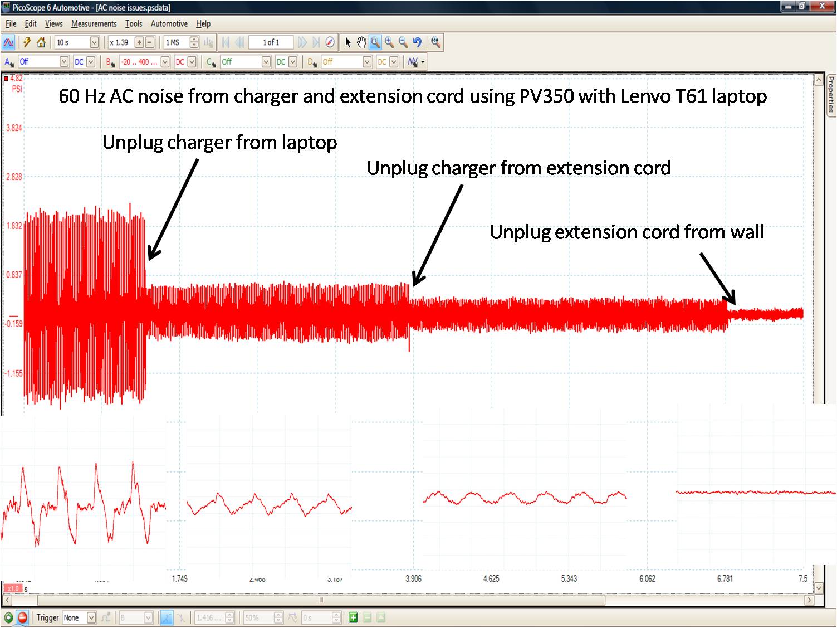The height and width of the screenshot is (628, 837).
Task: Click the horizontal scrollbar thumb
Action: (x=321, y=601)
